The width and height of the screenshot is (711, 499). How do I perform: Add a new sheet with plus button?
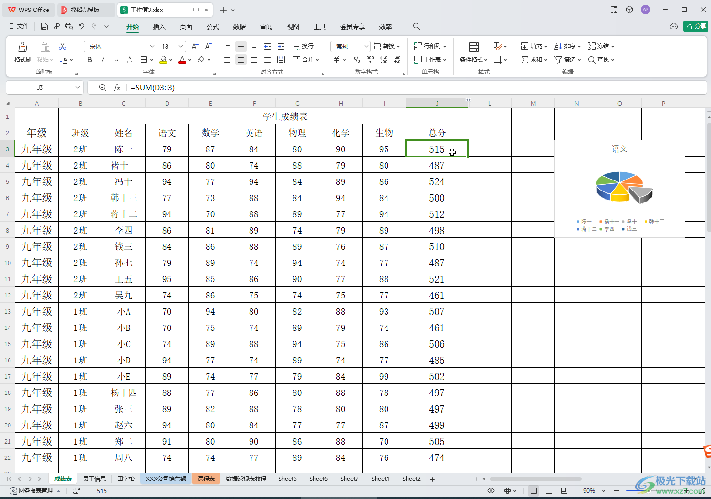[432, 479]
